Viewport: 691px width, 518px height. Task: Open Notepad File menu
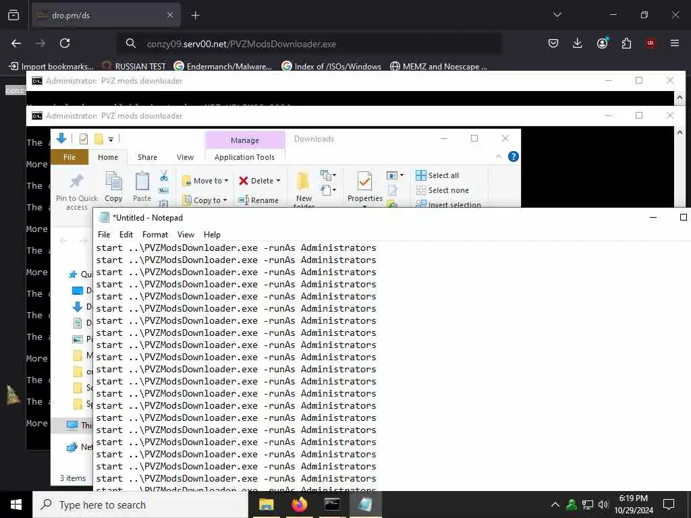(104, 234)
